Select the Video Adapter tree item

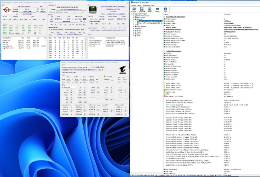click(x=141, y=27)
